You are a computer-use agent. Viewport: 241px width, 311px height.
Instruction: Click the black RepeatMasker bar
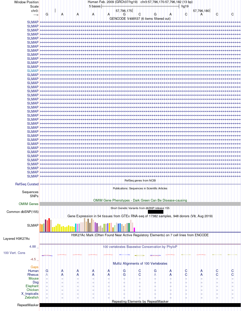140,305
